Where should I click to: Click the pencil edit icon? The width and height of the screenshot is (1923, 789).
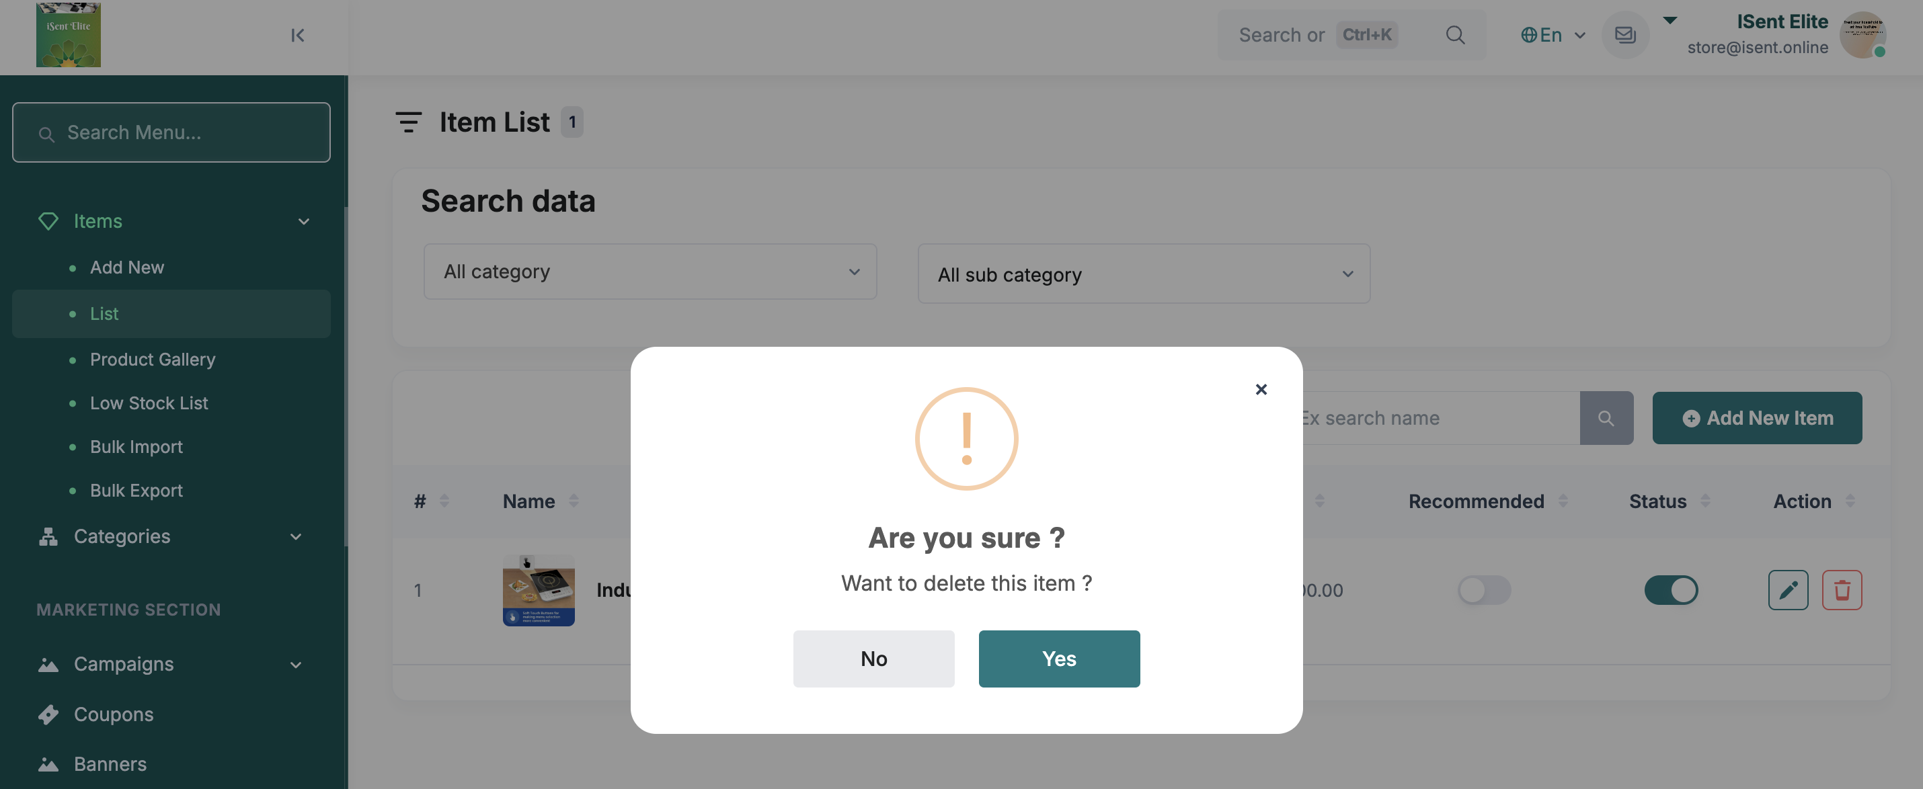(x=1787, y=589)
